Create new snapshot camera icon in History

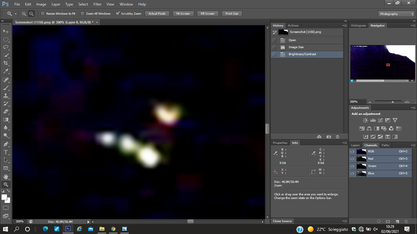point(328,137)
